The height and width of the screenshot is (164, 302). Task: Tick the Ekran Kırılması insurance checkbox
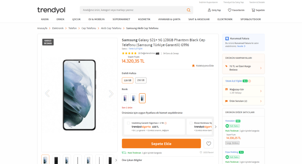[x=191, y=123]
